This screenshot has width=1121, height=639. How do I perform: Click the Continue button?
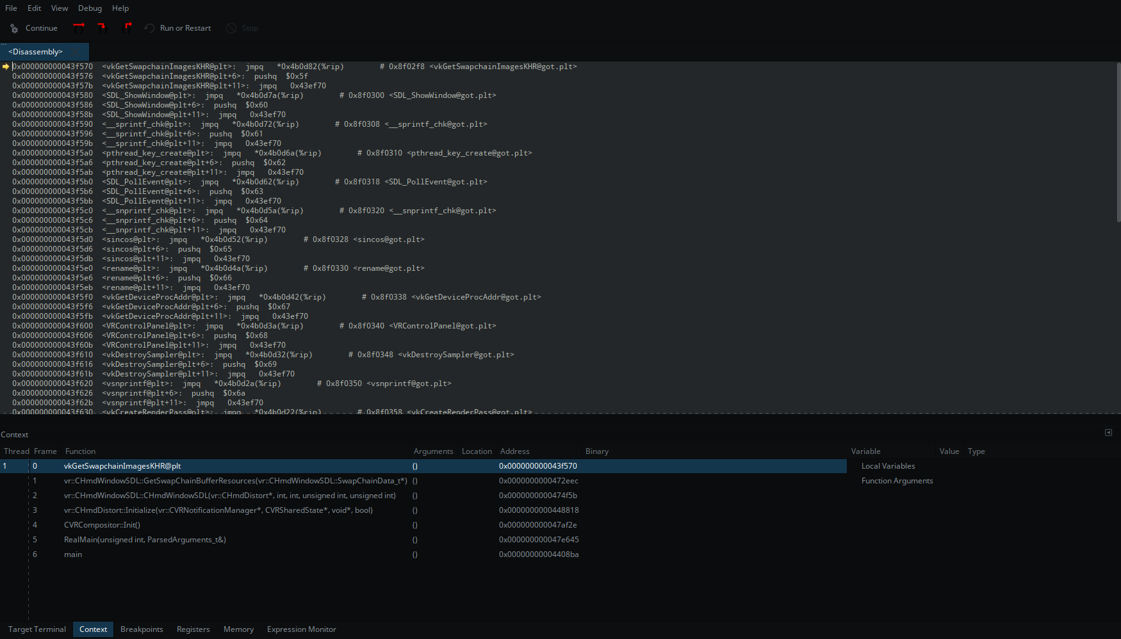(41, 28)
